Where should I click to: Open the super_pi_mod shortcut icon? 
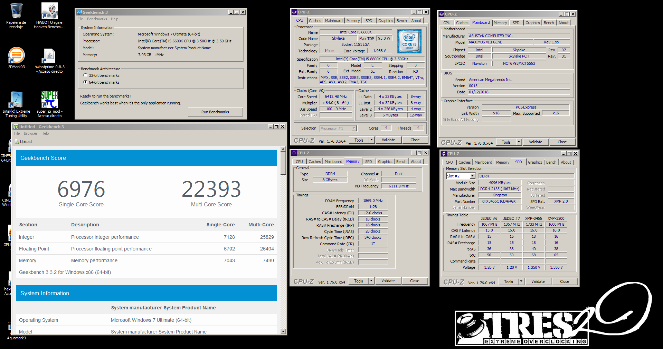[49, 104]
